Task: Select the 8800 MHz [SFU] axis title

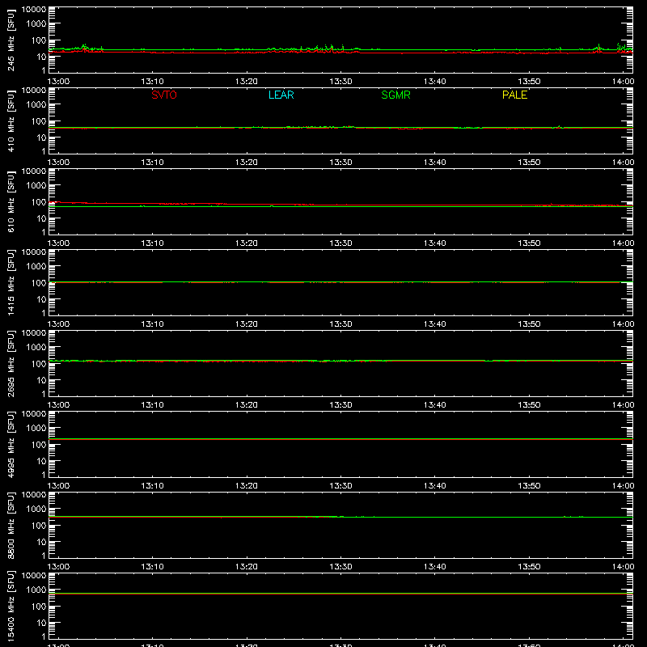Action: click(x=11, y=525)
